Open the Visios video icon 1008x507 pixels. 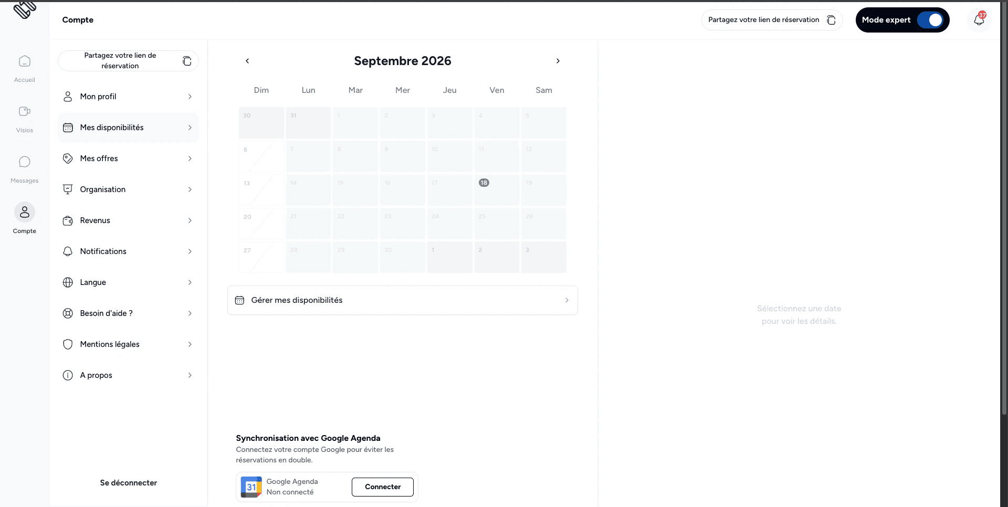(25, 111)
